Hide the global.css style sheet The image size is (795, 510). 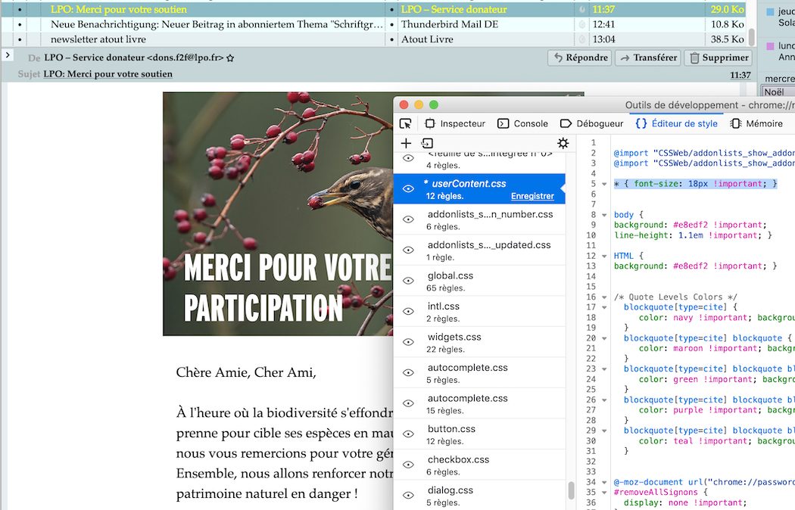(x=408, y=281)
